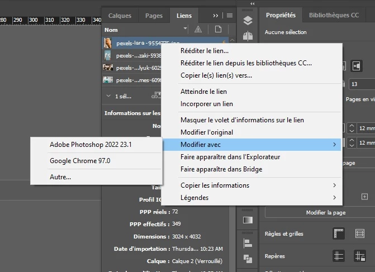Expand Copier les informations submenu
Viewport: 375px width, 272px height.
click(252, 185)
